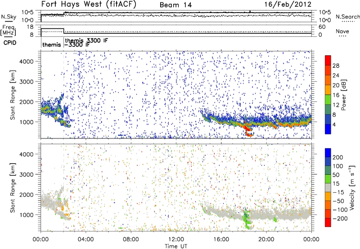This screenshot has height=249, width=360.
Task: Select the '20' tick on Power colorbar
Action: tap(336, 85)
